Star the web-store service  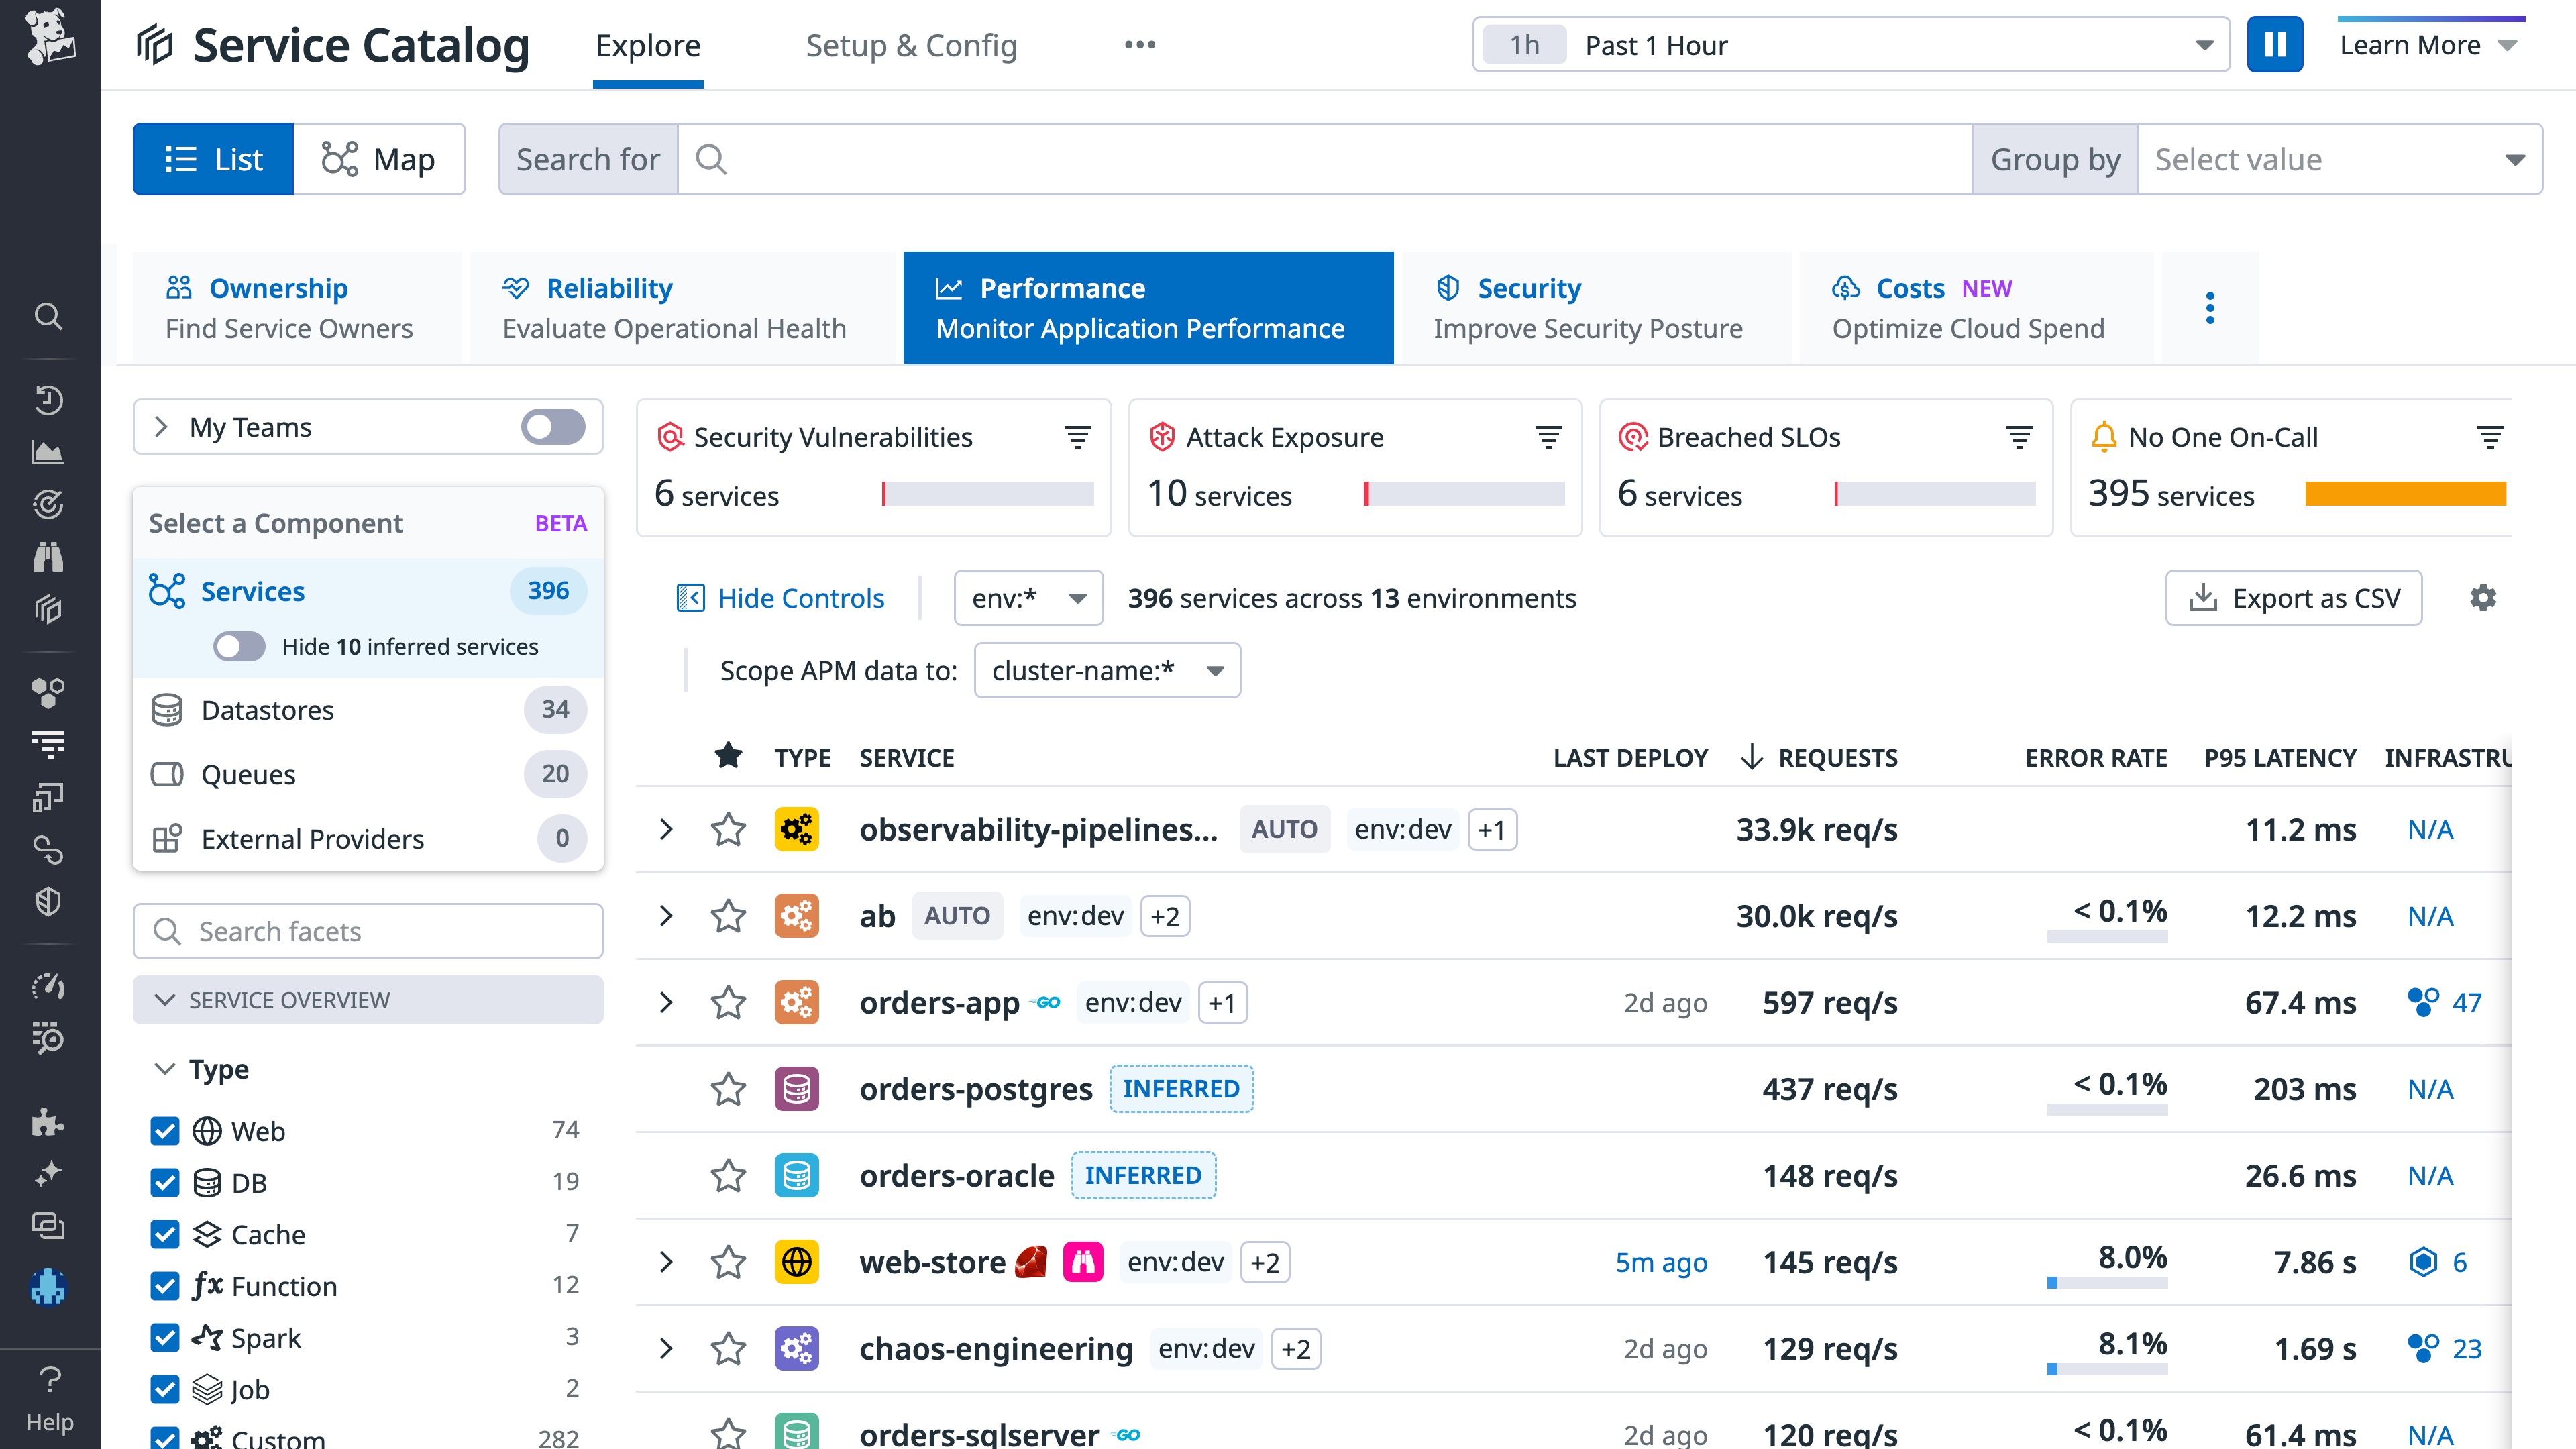pyautogui.click(x=728, y=1261)
